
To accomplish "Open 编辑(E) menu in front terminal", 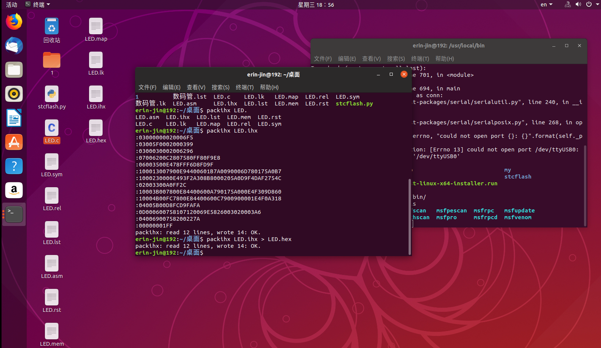I will click(171, 87).
